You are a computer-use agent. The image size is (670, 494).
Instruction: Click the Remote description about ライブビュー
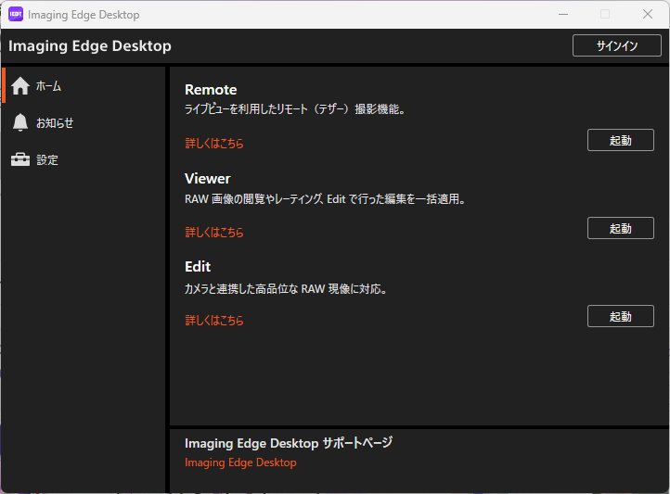[295, 109]
